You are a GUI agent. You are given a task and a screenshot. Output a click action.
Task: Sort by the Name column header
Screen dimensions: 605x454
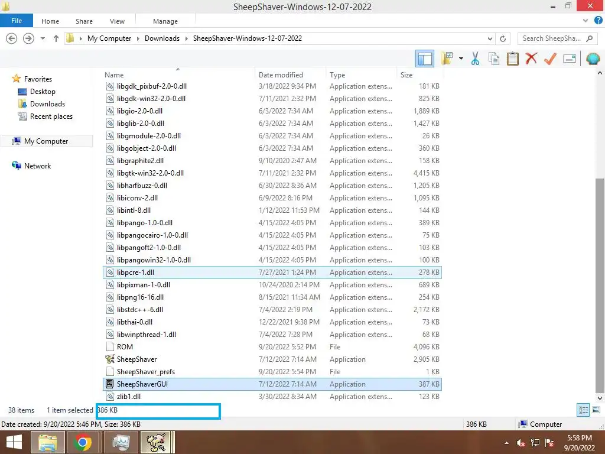pyautogui.click(x=114, y=75)
